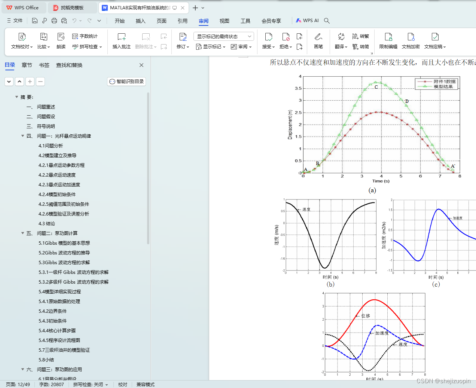
Task: Collapse the 五、问题二 outline node
Action: click(22, 233)
